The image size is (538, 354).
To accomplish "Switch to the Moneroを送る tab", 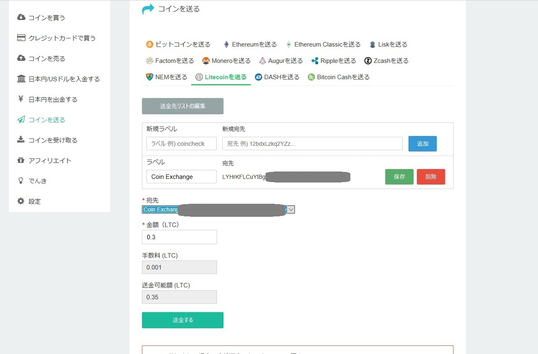I will (x=226, y=60).
